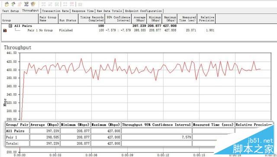The image size is (277, 157).
Task: Click the Relative Precision column header
Action: 206,19
